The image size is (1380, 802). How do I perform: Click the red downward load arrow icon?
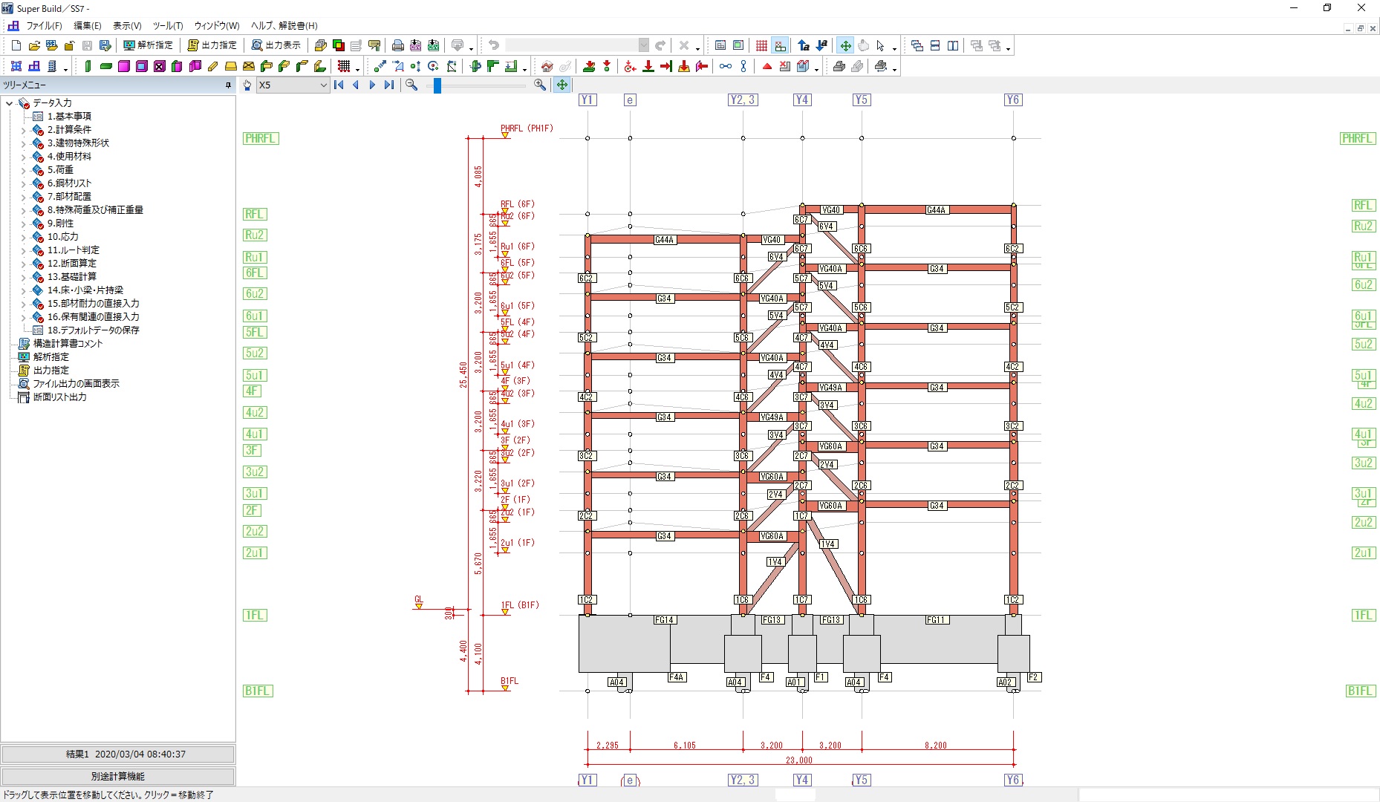tap(648, 67)
